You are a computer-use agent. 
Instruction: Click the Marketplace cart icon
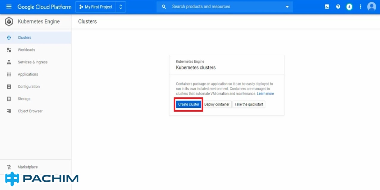coord(9,167)
